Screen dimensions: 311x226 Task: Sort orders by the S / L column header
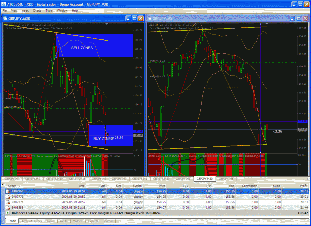pos(178,186)
